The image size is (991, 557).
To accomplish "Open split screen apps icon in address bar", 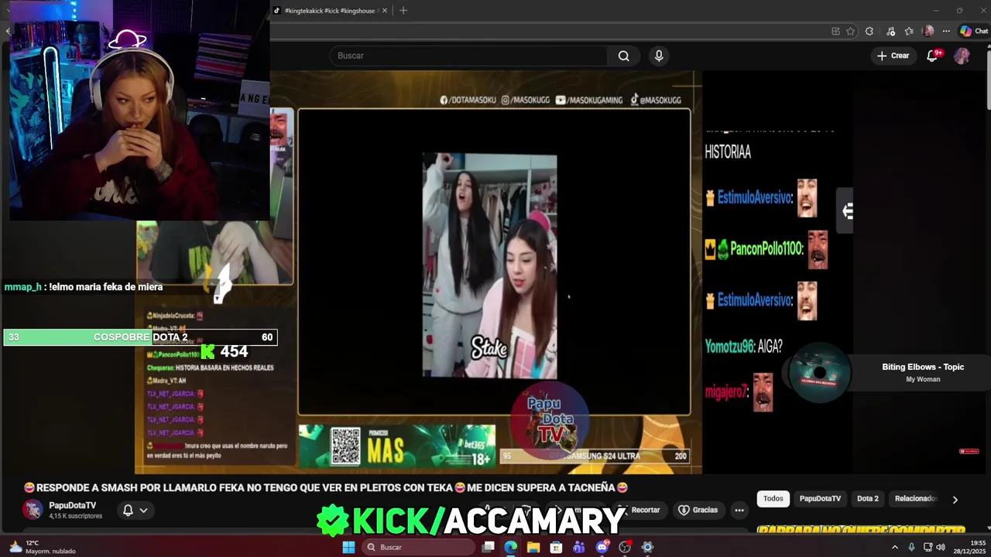I will [835, 32].
